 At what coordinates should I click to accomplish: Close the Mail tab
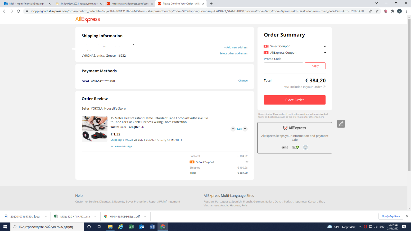[x=50, y=4]
